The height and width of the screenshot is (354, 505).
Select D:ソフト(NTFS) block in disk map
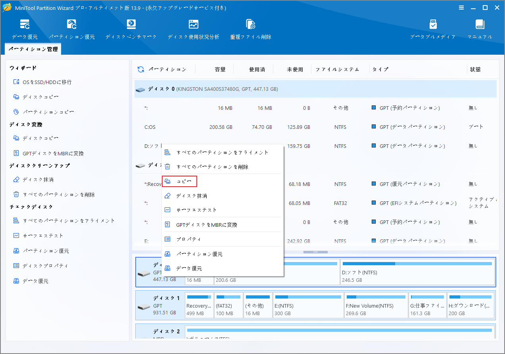[x=418, y=272]
